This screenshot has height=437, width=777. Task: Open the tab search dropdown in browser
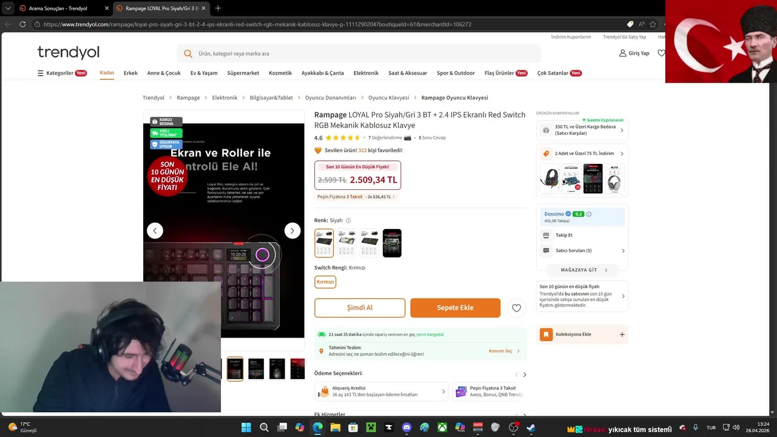[7, 8]
